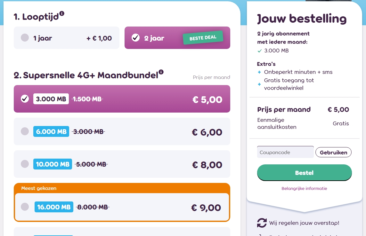Image resolution: width=366 pixels, height=236 pixels.
Task: Click the white checkmark in the 2 jaar option
Action: click(136, 37)
